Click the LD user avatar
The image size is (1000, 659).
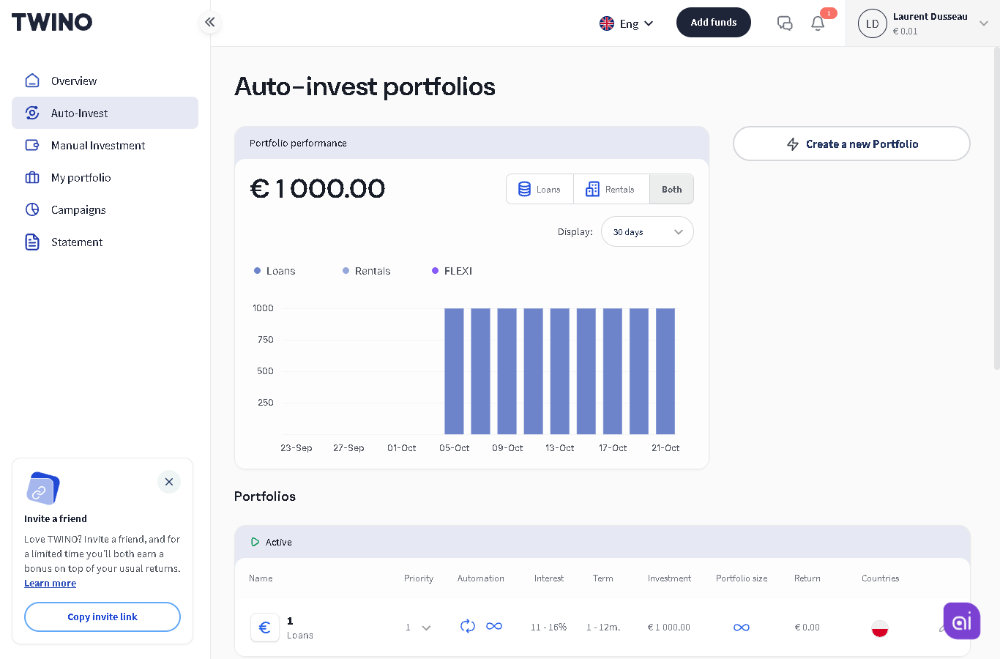point(873,23)
